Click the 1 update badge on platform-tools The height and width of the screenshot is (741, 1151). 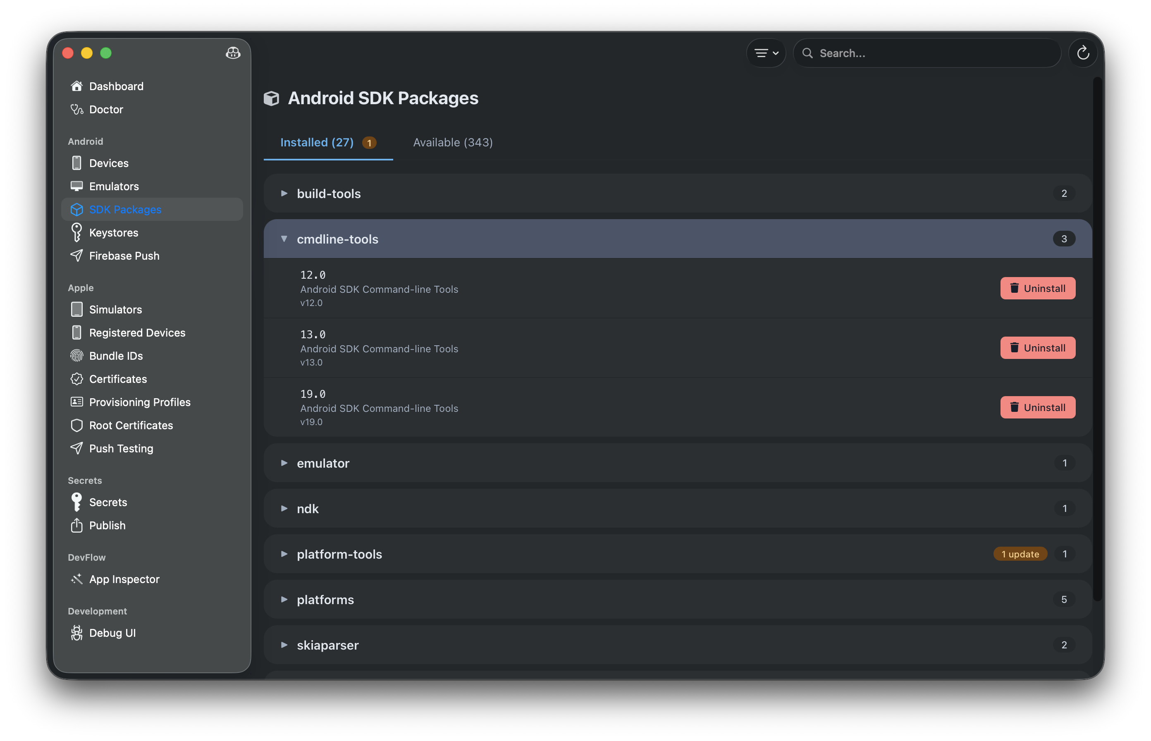point(1020,554)
